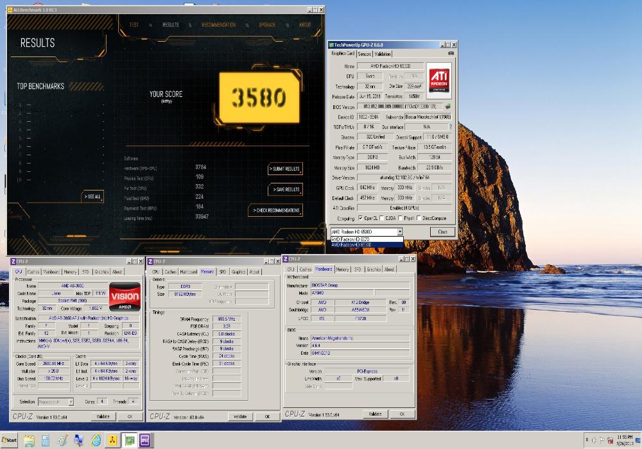Screen dimensions: 642x449
Task: Toggle the OpenCL checkbox in GPU-Z
Action: (360, 218)
